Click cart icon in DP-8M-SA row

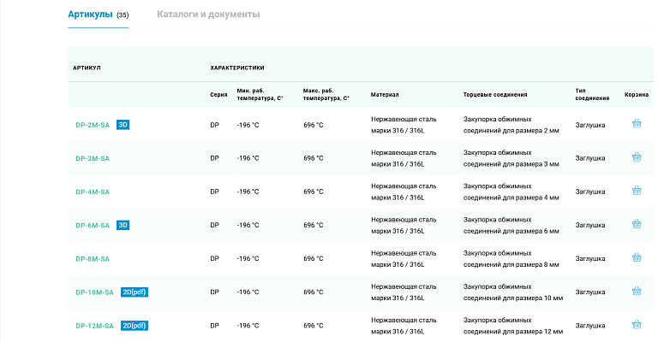(x=637, y=258)
